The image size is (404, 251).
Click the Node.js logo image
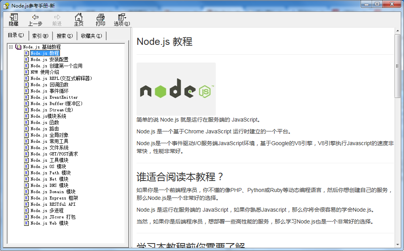coord(176,89)
